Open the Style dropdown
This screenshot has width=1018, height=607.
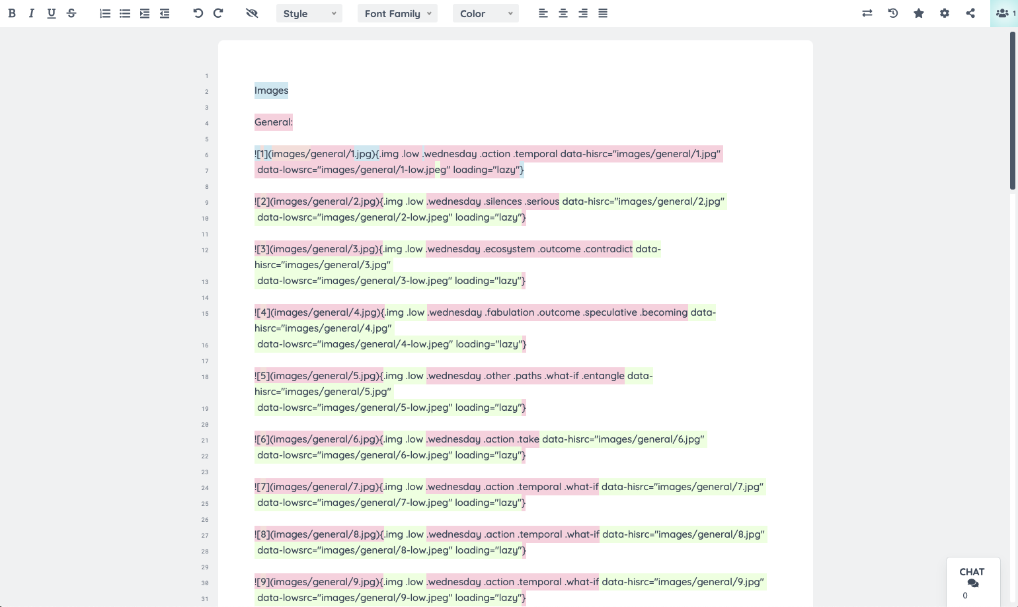click(x=309, y=13)
